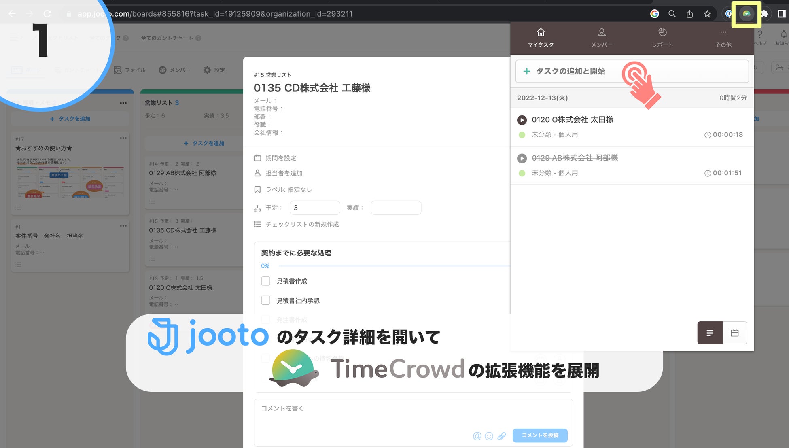Viewport: 789px width, 448px height.
Task: Open the メンバー tab in TimeCrowd popup
Action: pyautogui.click(x=601, y=37)
